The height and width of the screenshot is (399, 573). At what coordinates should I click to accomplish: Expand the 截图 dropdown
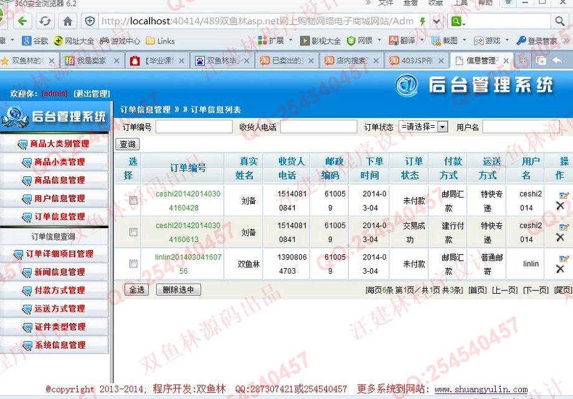[465, 40]
